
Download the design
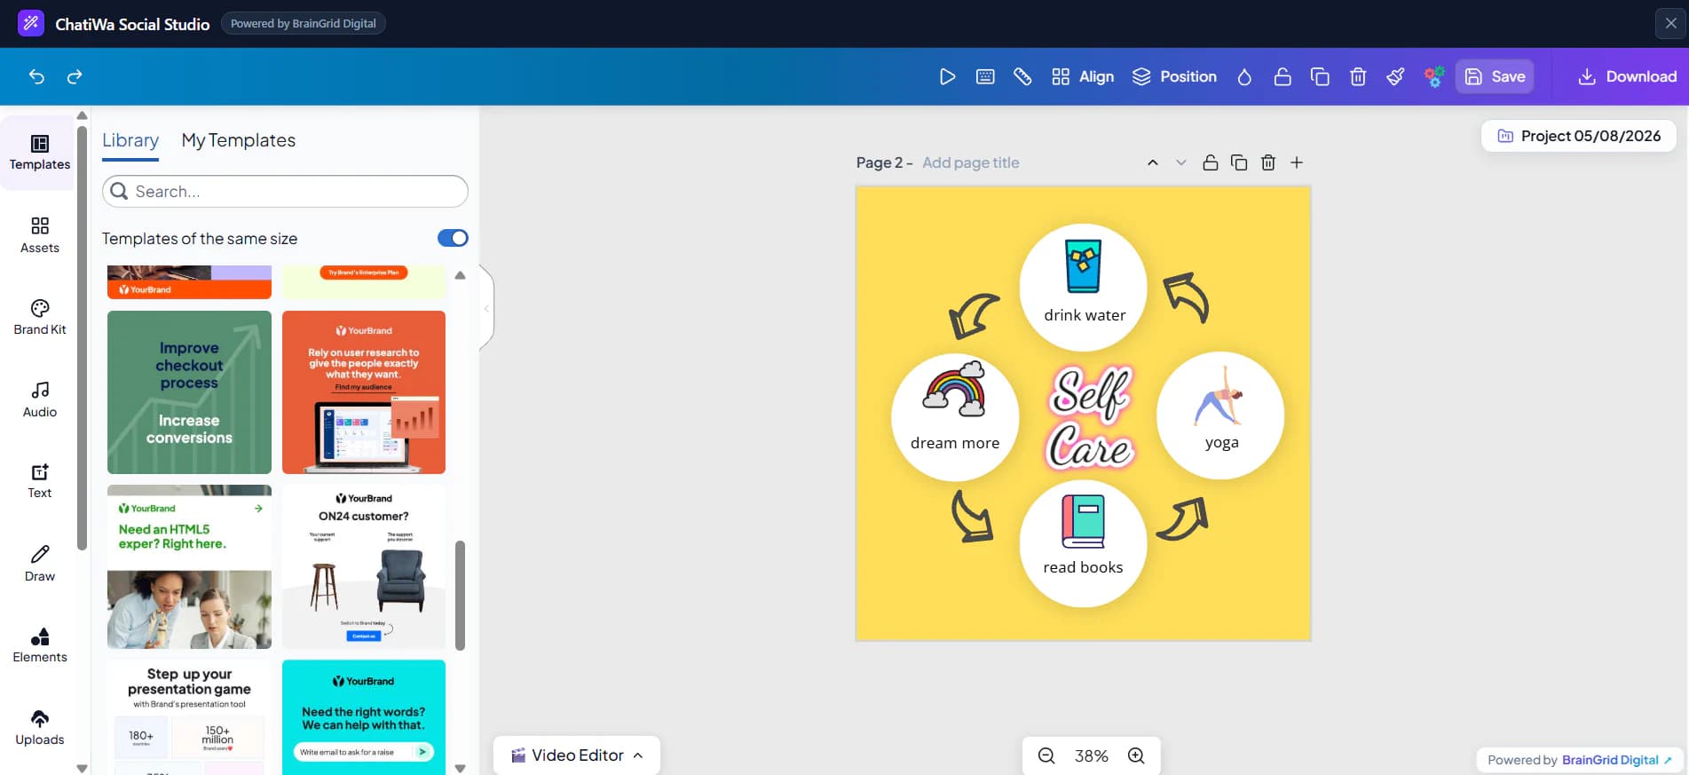(1627, 76)
